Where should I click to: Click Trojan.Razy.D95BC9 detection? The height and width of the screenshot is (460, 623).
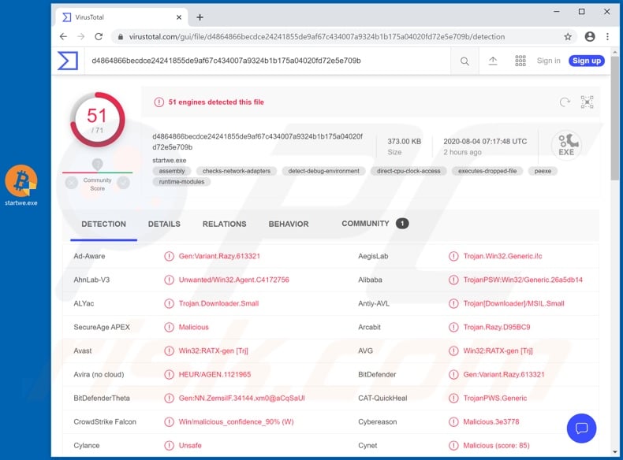497,327
